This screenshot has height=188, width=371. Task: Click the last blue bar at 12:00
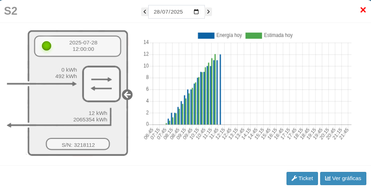tap(220, 90)
